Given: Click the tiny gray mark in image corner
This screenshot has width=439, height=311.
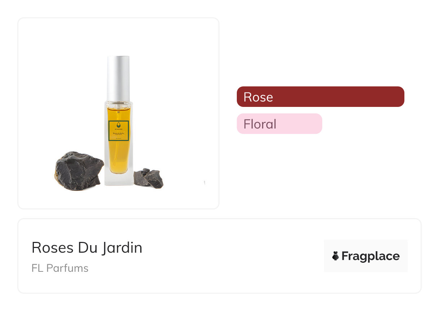Looking at the screenshot, I should tap(205, 183).
